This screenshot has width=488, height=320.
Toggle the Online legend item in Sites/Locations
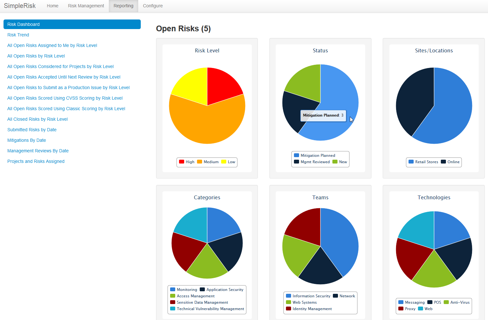pos(450,162)
